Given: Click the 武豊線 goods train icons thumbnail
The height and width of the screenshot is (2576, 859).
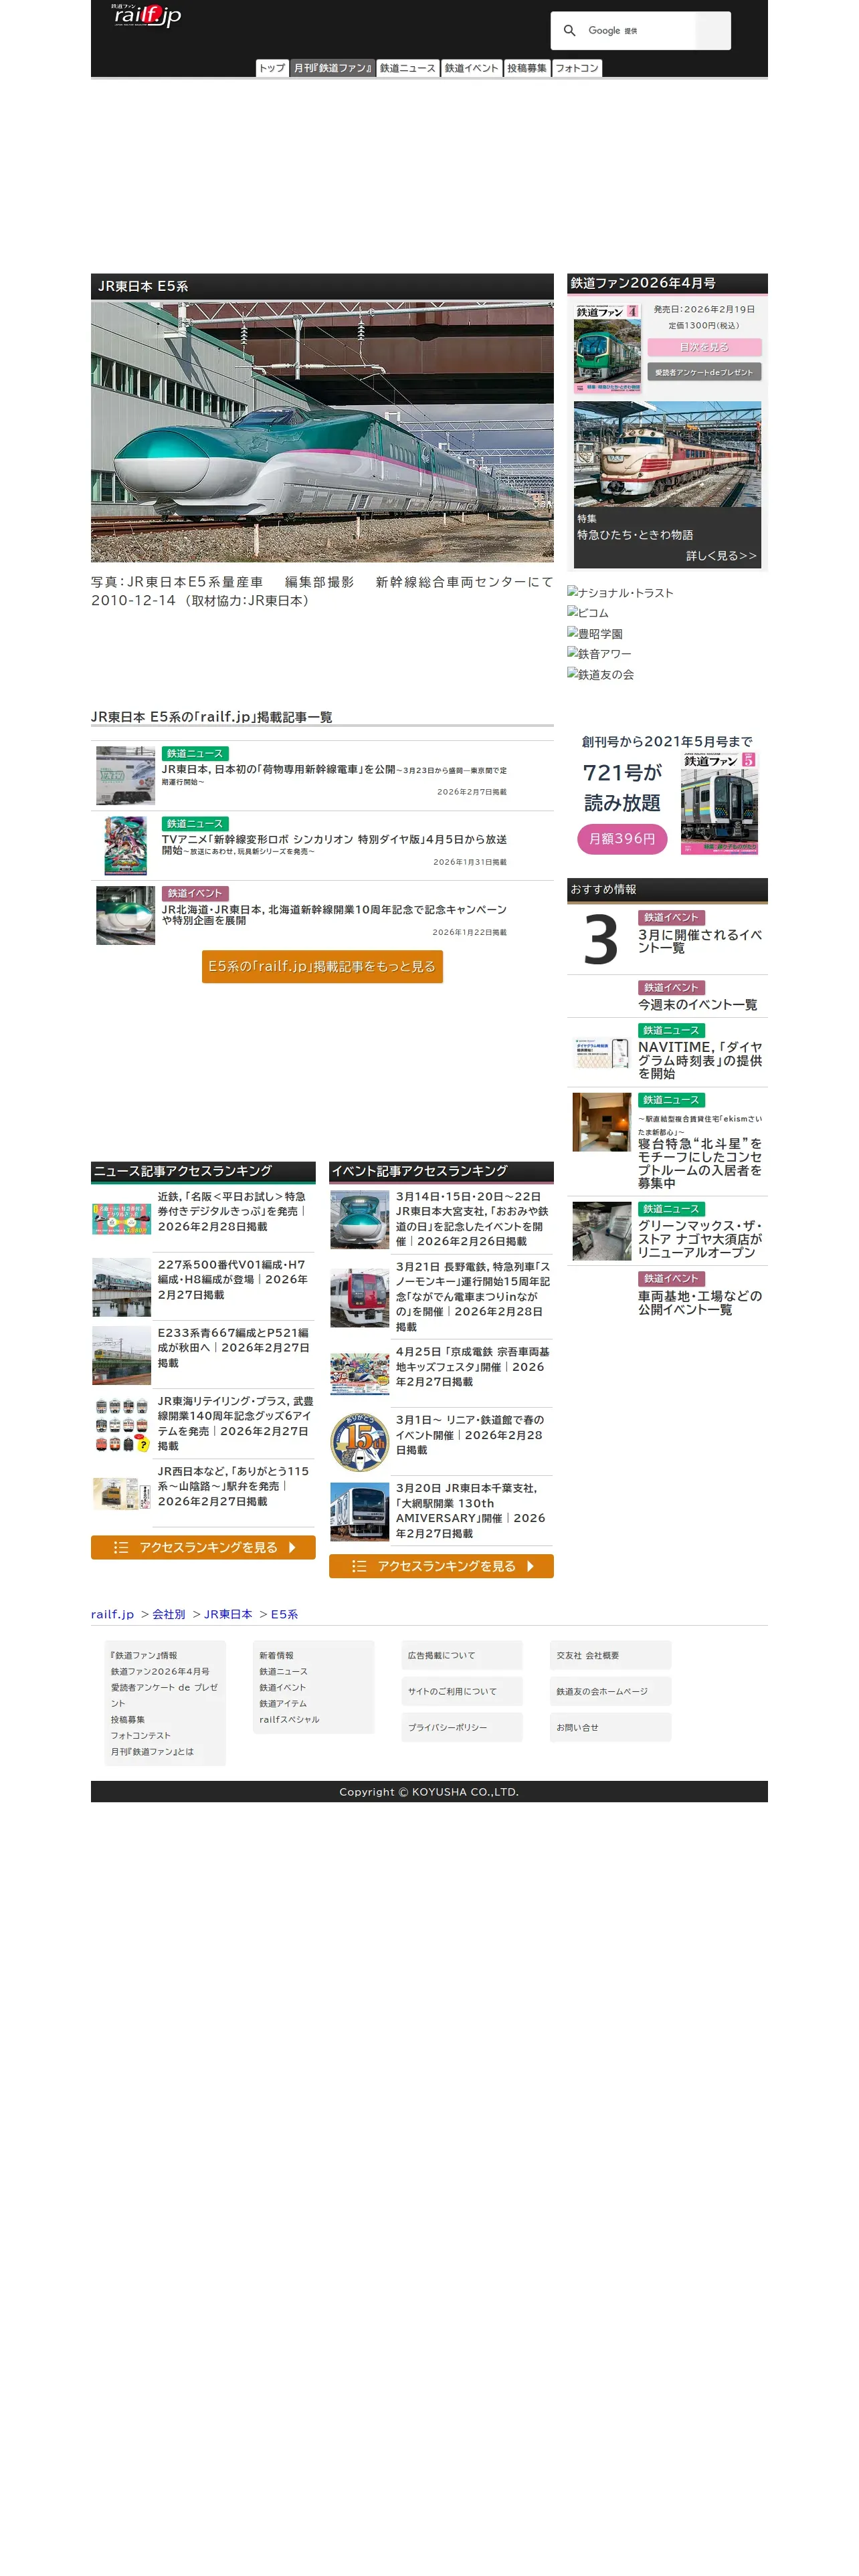Looking at the screenshot, I should 122,1425.
